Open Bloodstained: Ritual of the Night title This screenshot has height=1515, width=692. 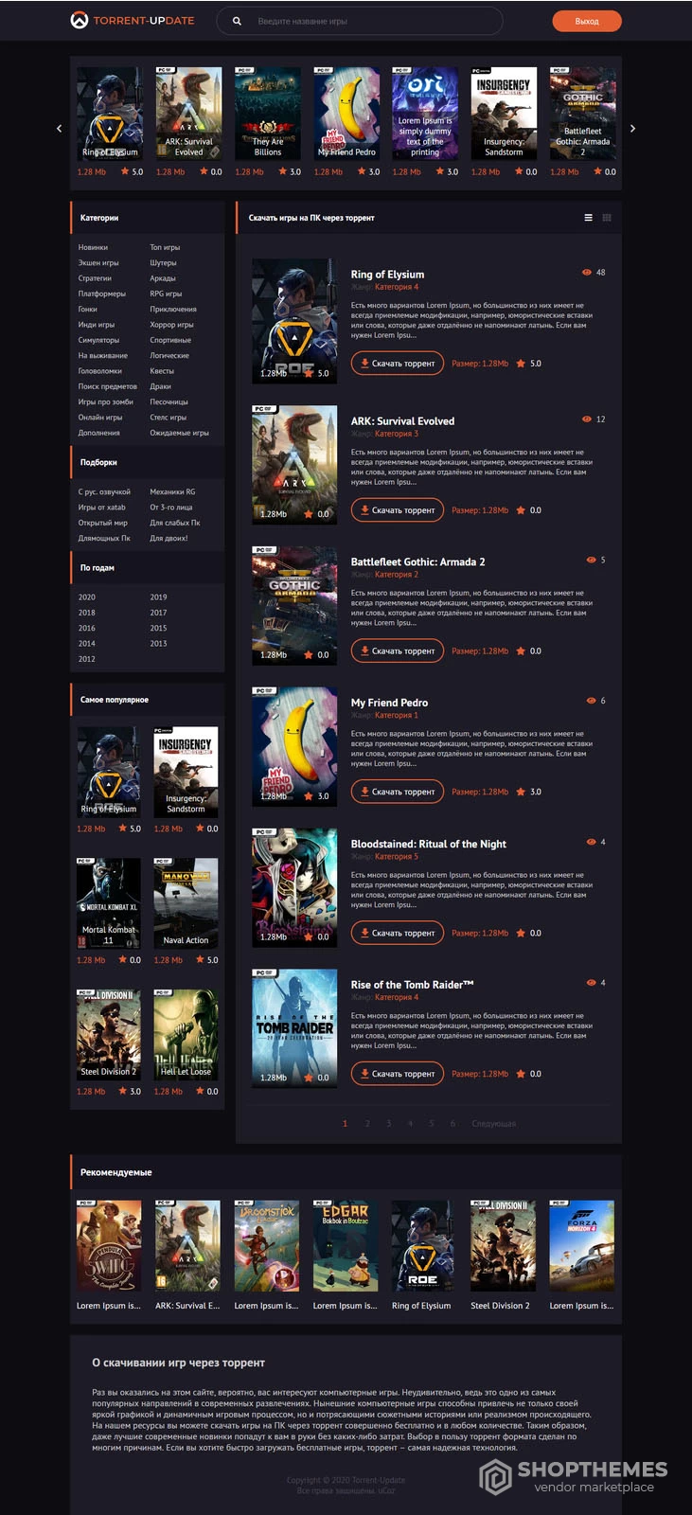pos(428,844)
